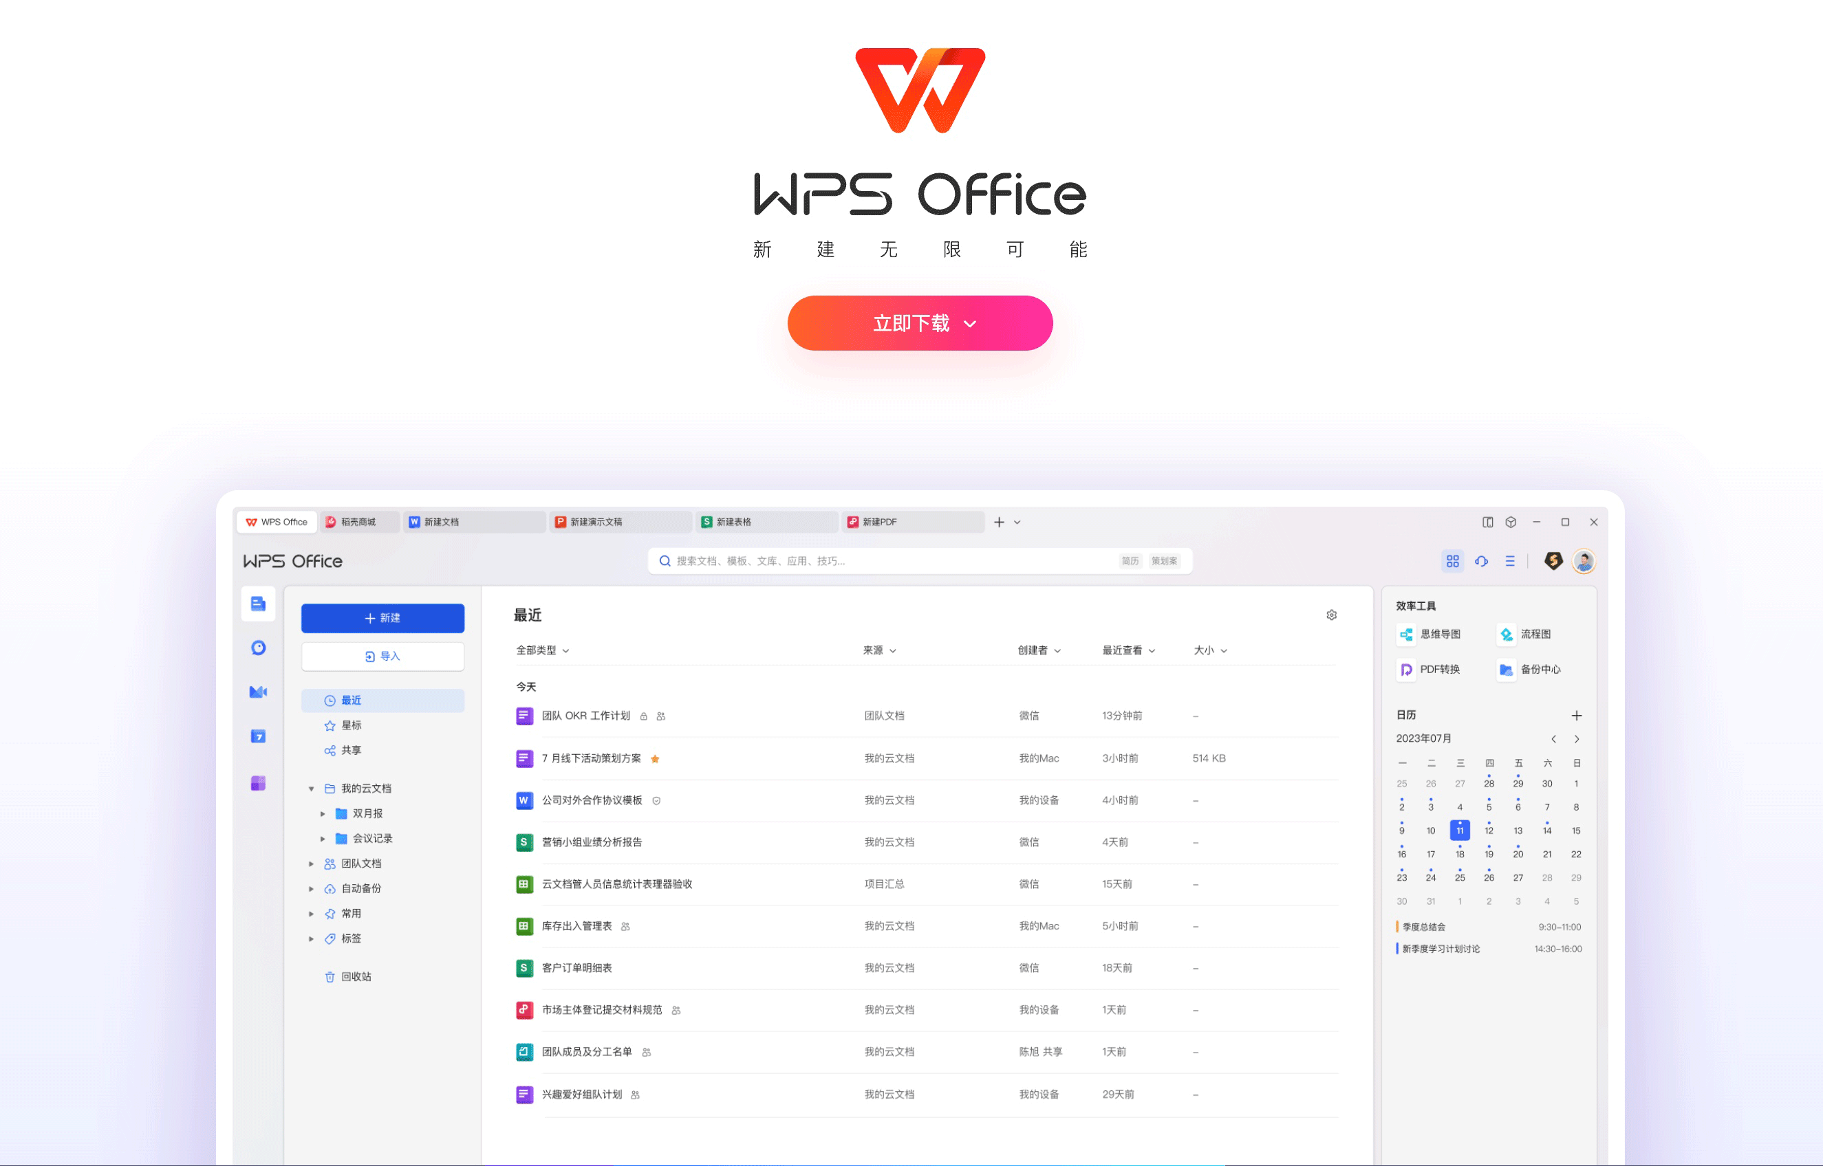The image size is (1823, 1166).
Task: Click the 策划案 search suggestion tag
Action: 1164,561
